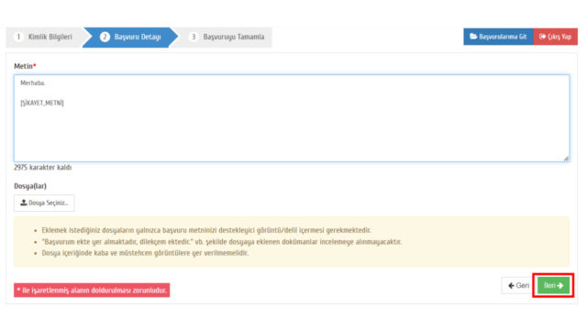
Task: Choose a file with Dosya Seçiniz
Action: 44,203
